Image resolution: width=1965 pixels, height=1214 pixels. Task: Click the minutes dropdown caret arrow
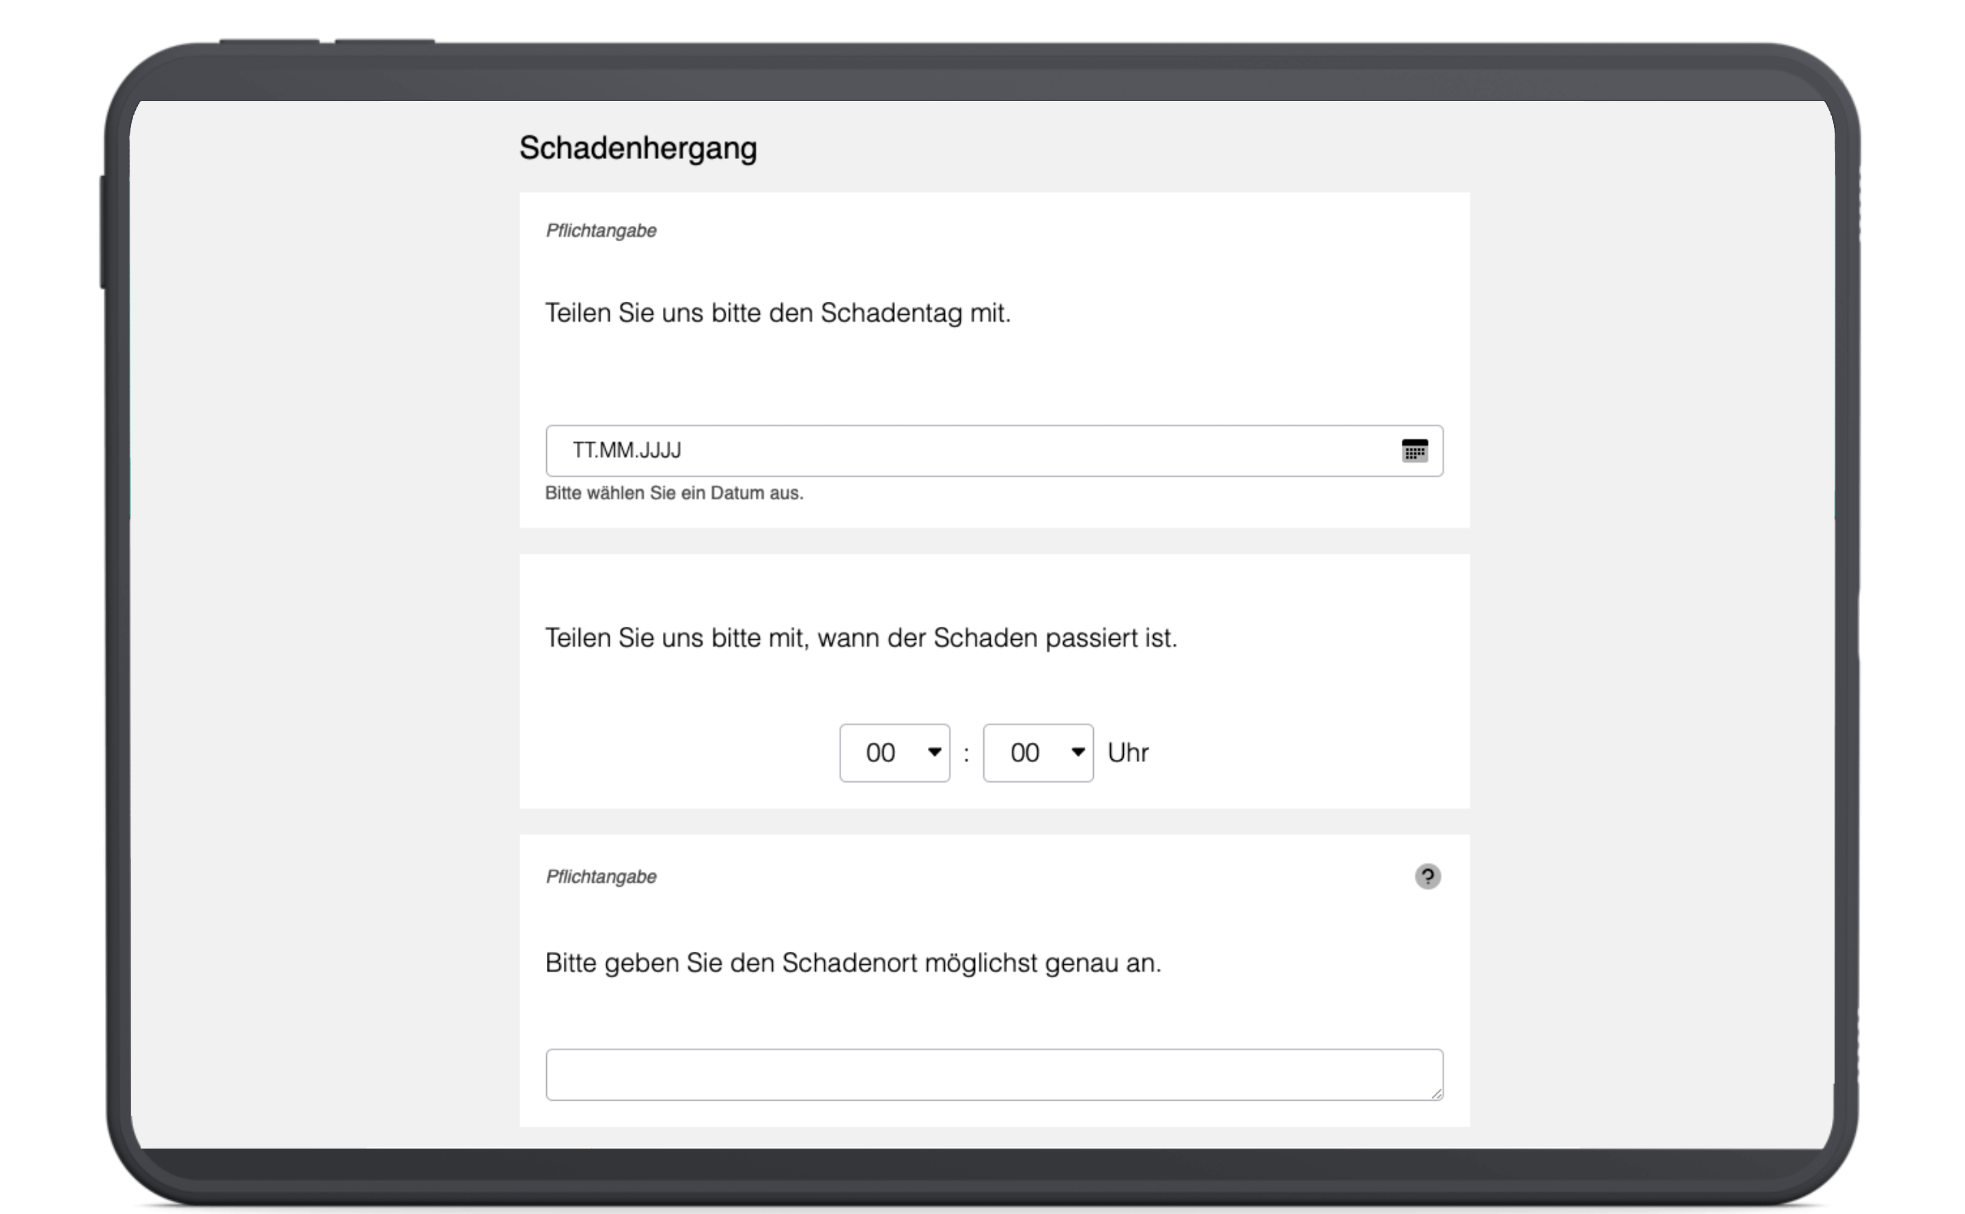pos(1077,752)
